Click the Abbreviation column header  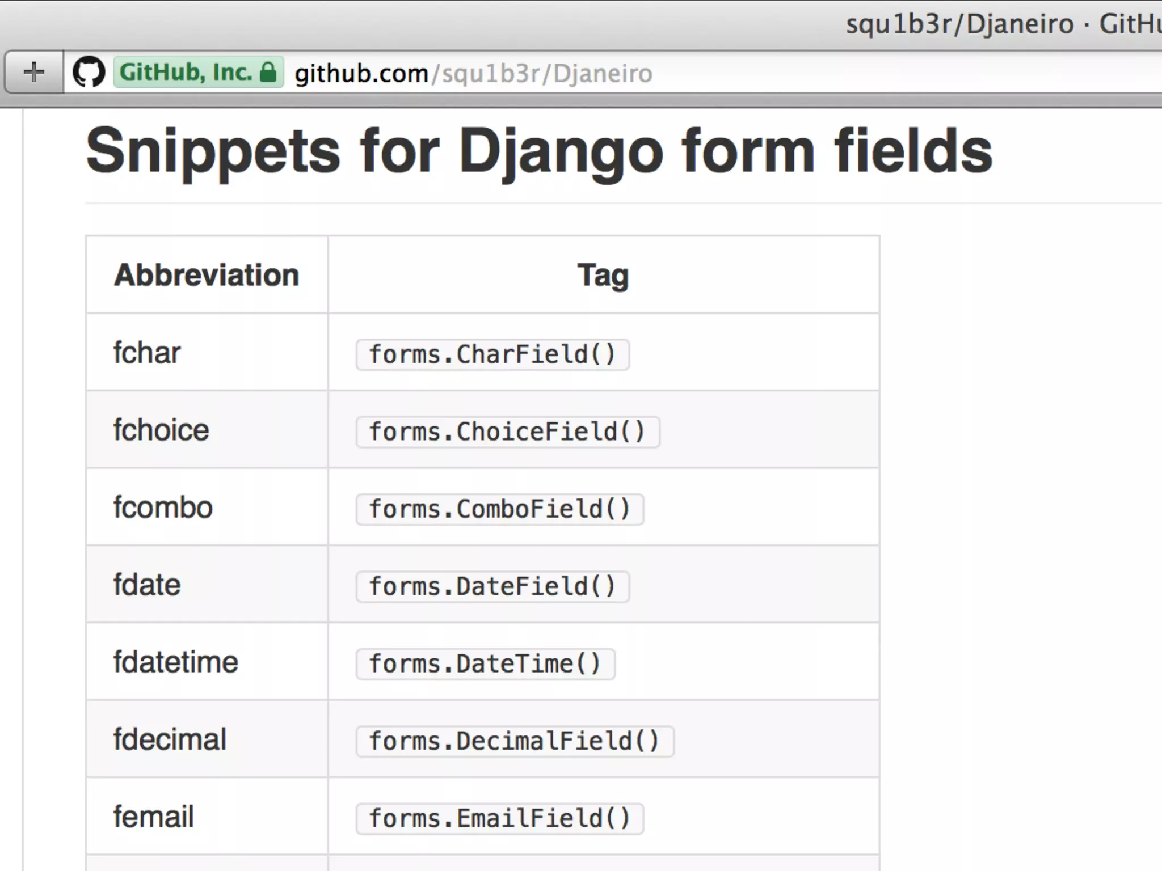pos(207,275)
